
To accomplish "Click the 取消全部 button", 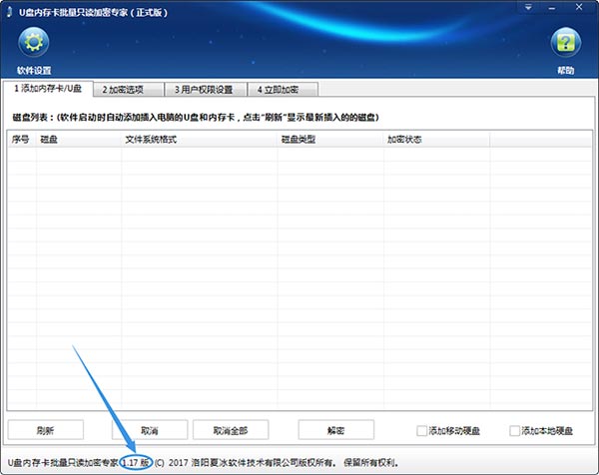I will point(231,430).
